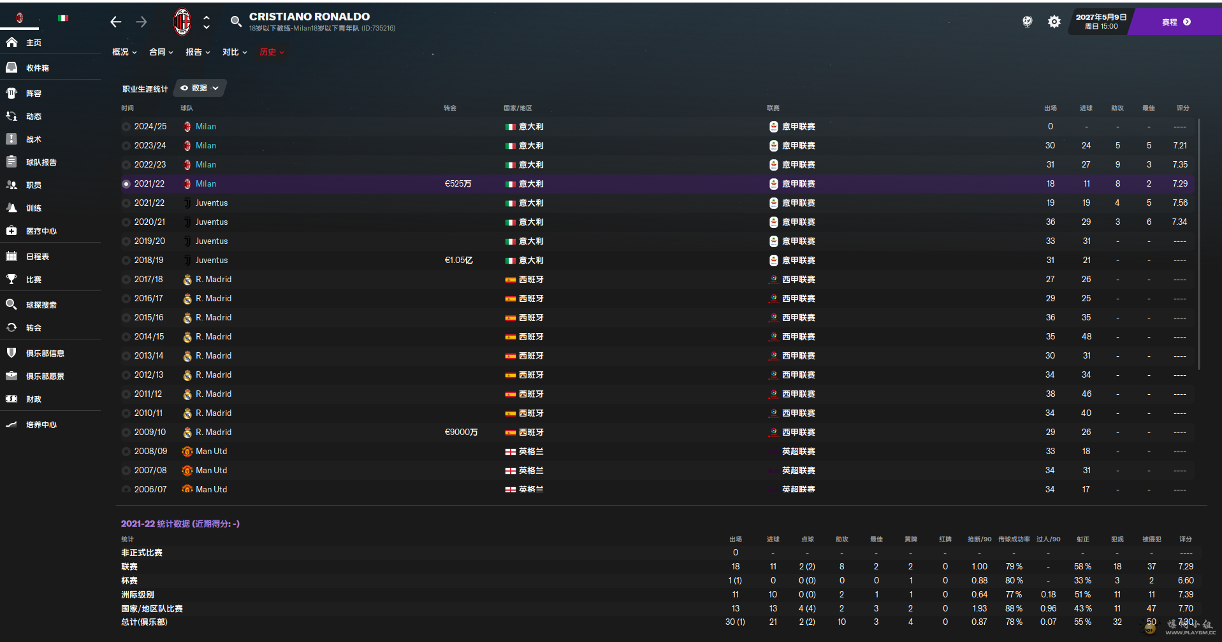Expand the 对比 comparison dropdown menu

(235, 52)
